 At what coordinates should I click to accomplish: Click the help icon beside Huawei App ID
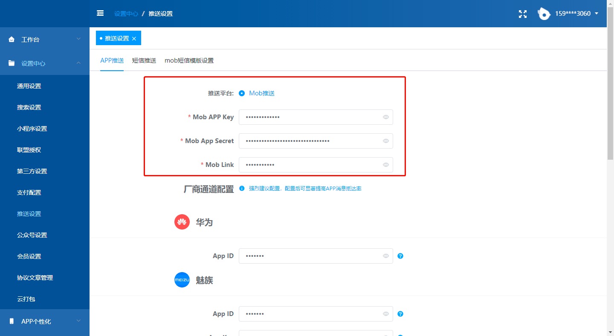pyautogui.click(x=400, y=256)
